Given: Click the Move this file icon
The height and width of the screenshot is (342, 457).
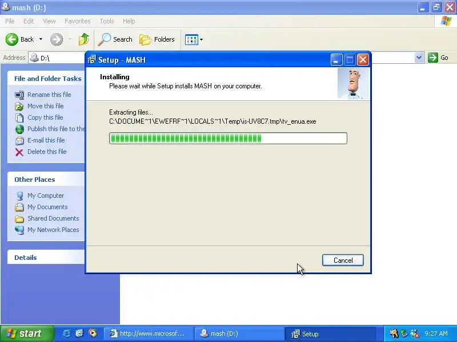Looking at the screenshot, I should pyautogui.click(x=19, y=107).
